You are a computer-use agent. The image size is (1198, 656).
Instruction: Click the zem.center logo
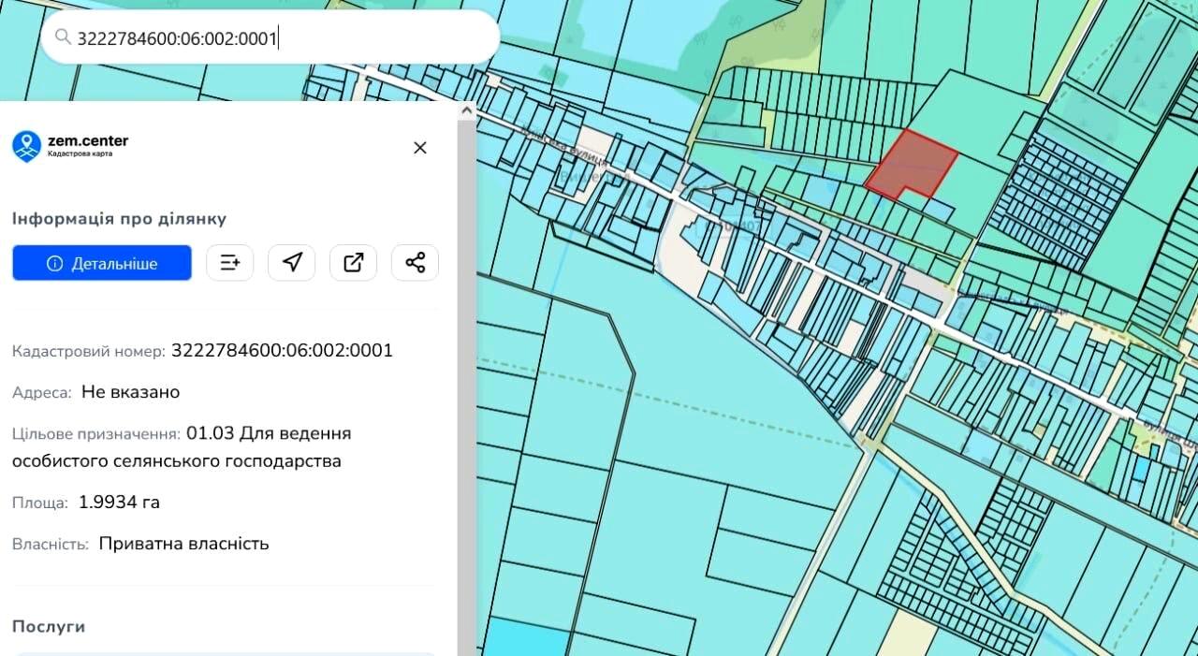[26, 145]
